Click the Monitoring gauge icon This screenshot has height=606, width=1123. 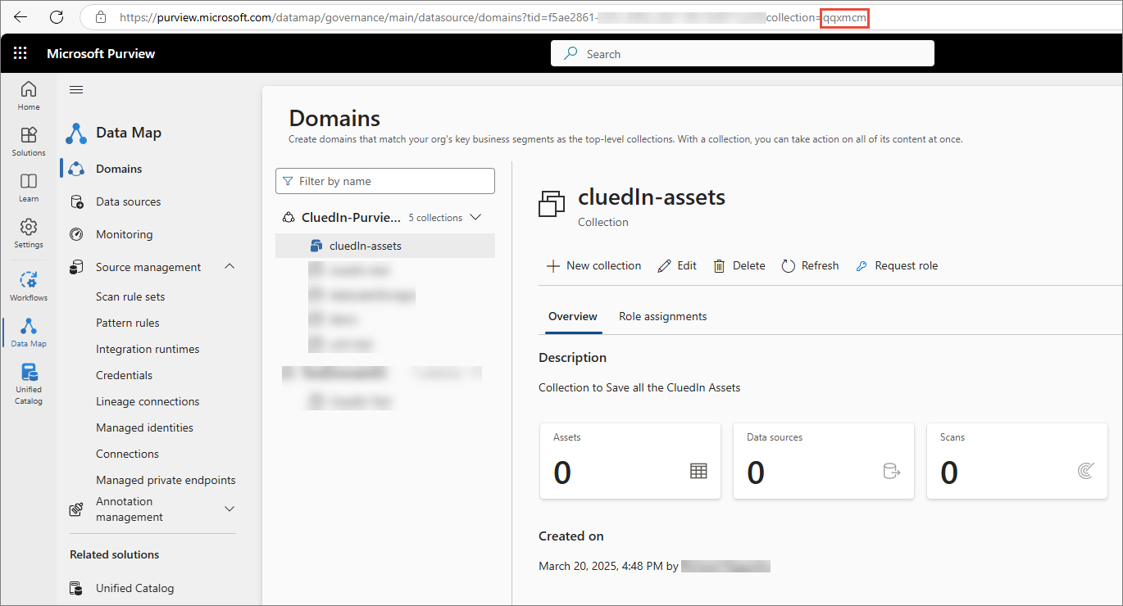77,234
